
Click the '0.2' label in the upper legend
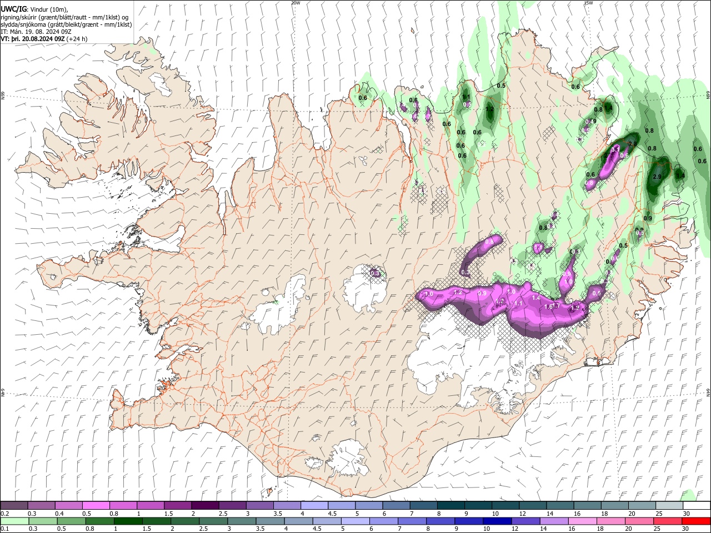pyautogui.click(x=4, y=514)
